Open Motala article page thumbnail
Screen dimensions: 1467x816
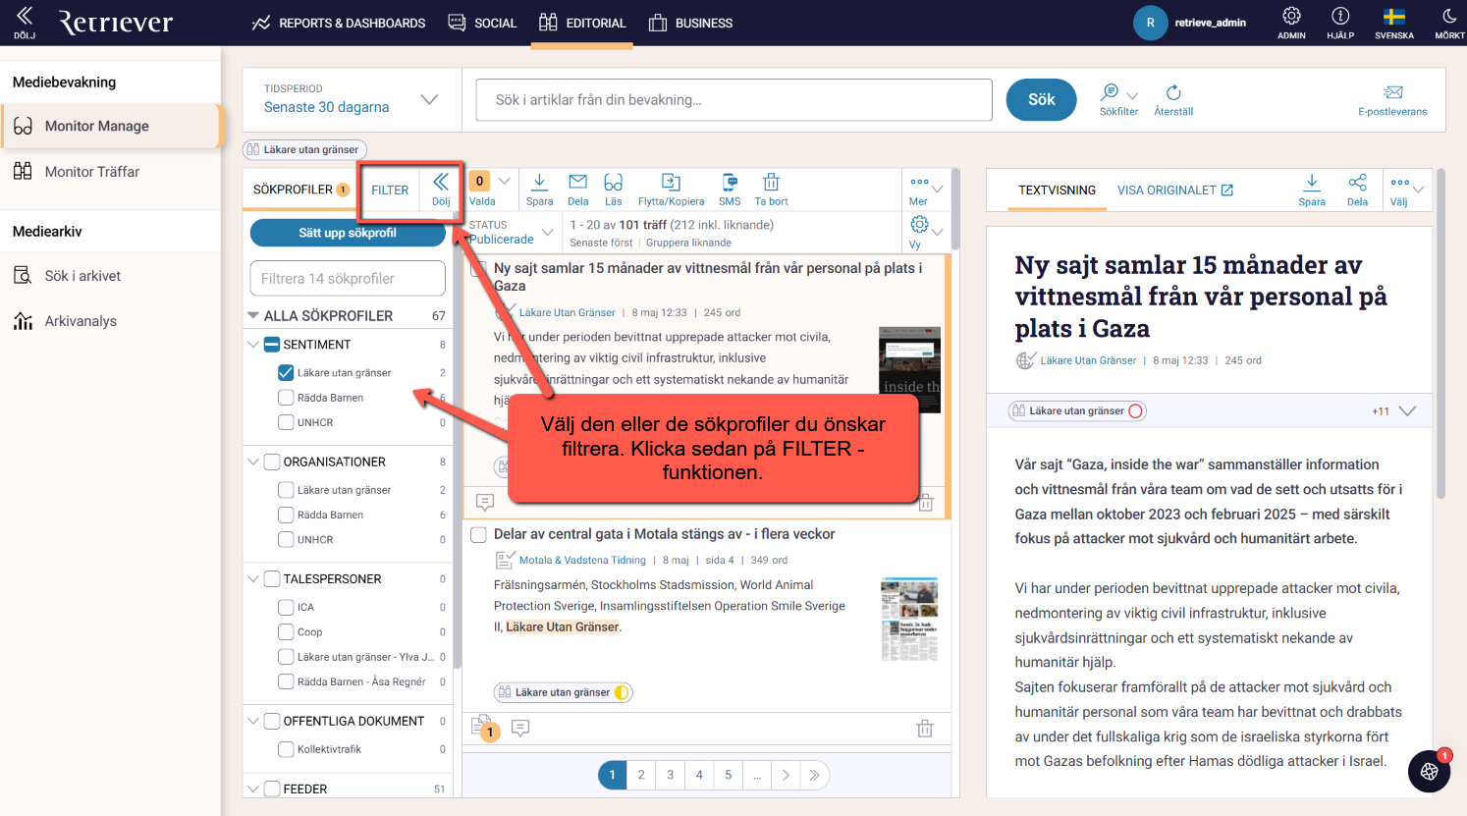point(909,619)
